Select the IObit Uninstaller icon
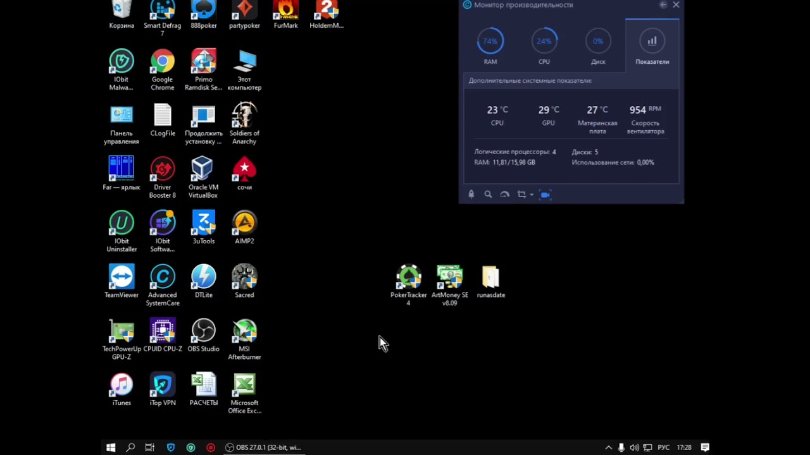The width and height of the screenshot is (810, 455). (121, 231)
